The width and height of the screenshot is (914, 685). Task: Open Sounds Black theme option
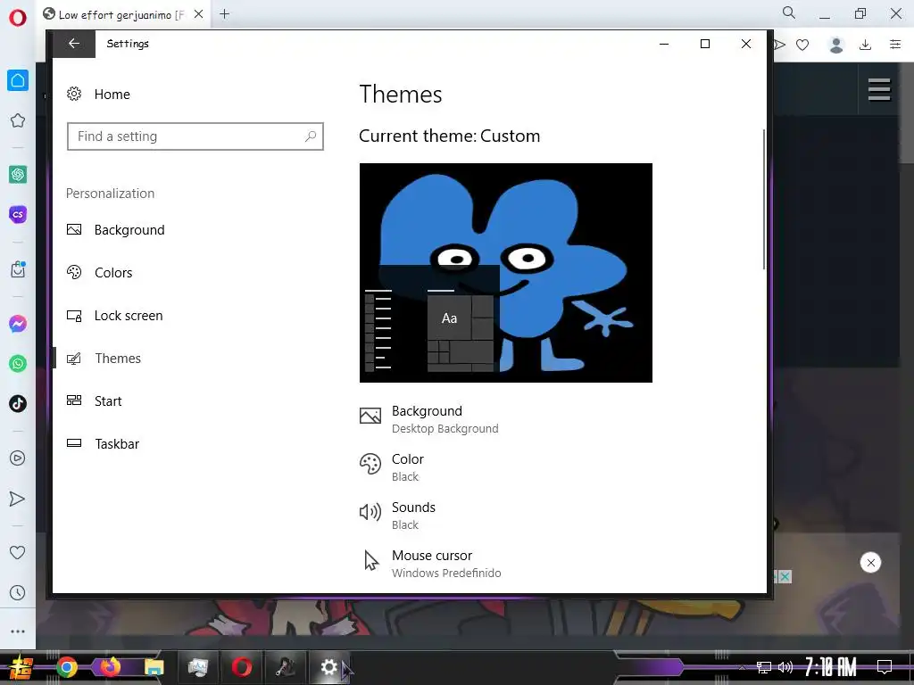pos(397,516)
